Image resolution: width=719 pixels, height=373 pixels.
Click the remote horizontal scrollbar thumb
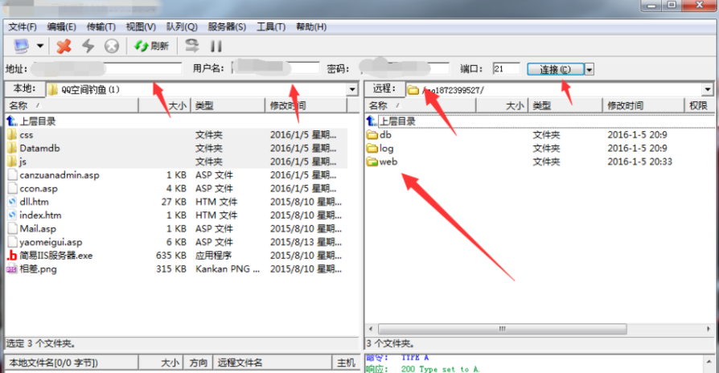pos(502,329)
